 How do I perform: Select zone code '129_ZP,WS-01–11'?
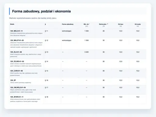pos(17,97)
